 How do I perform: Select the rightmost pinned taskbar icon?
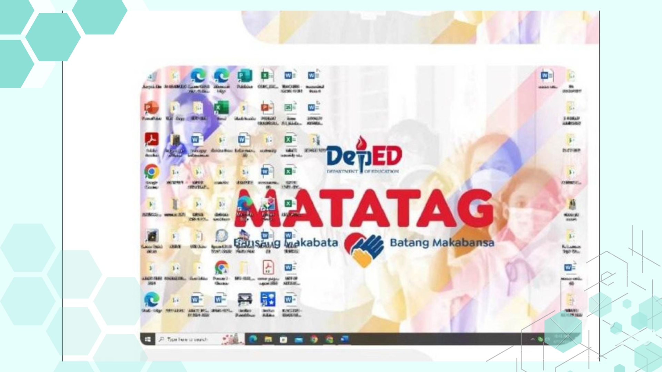pos(344,339)
